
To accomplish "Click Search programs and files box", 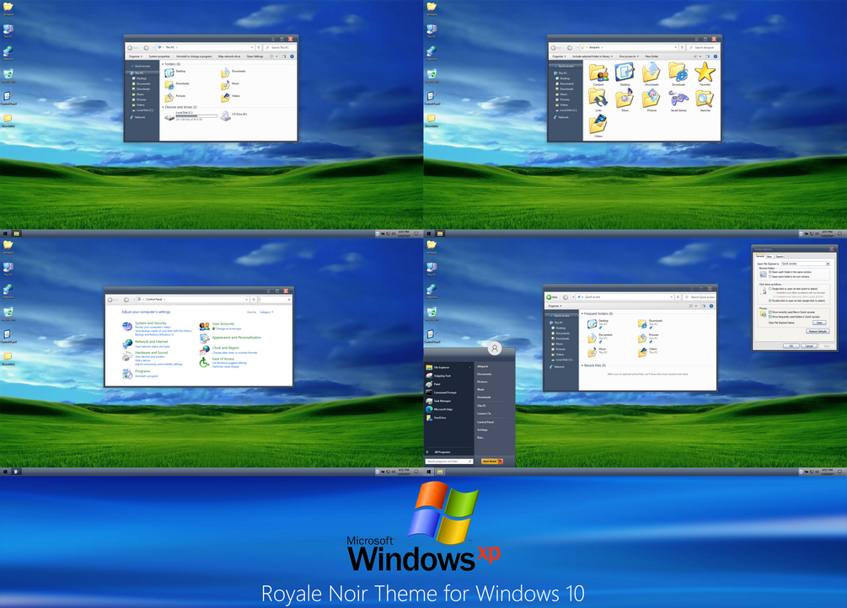I will (x=449, y=461).
